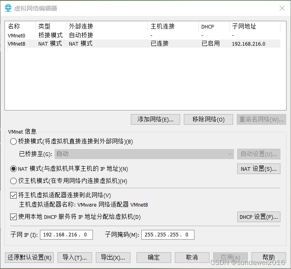Select the VMnet8 row name

click(16, 44)
